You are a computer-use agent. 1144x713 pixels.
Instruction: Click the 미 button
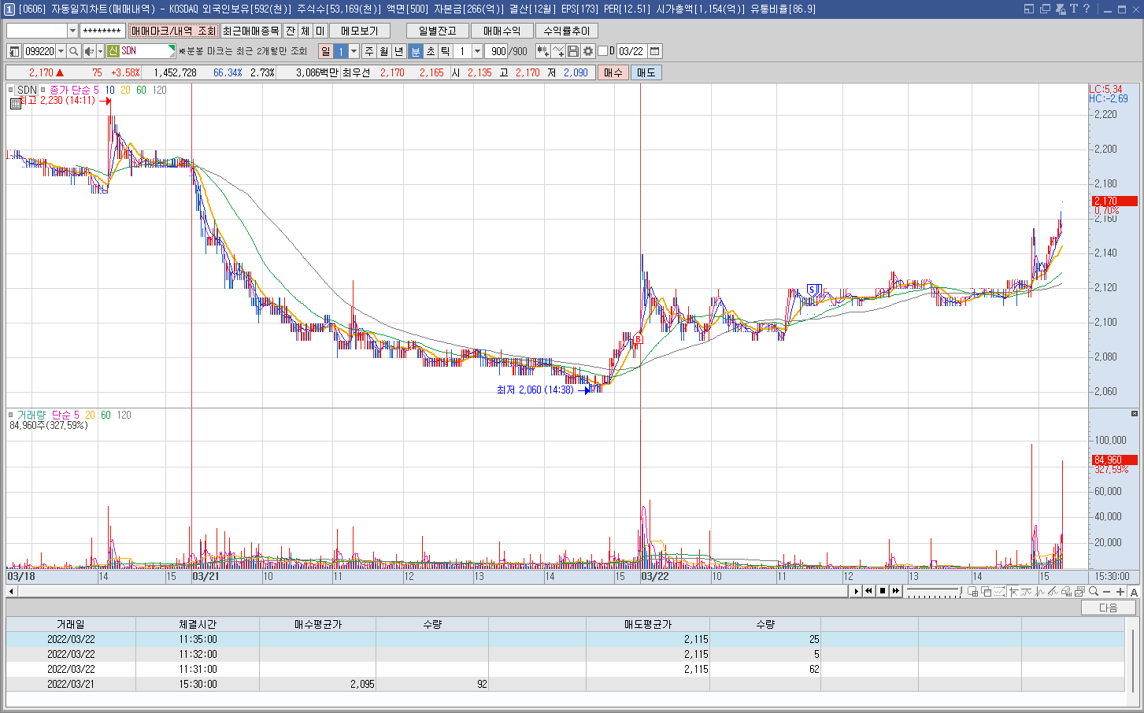click(320, 31)
